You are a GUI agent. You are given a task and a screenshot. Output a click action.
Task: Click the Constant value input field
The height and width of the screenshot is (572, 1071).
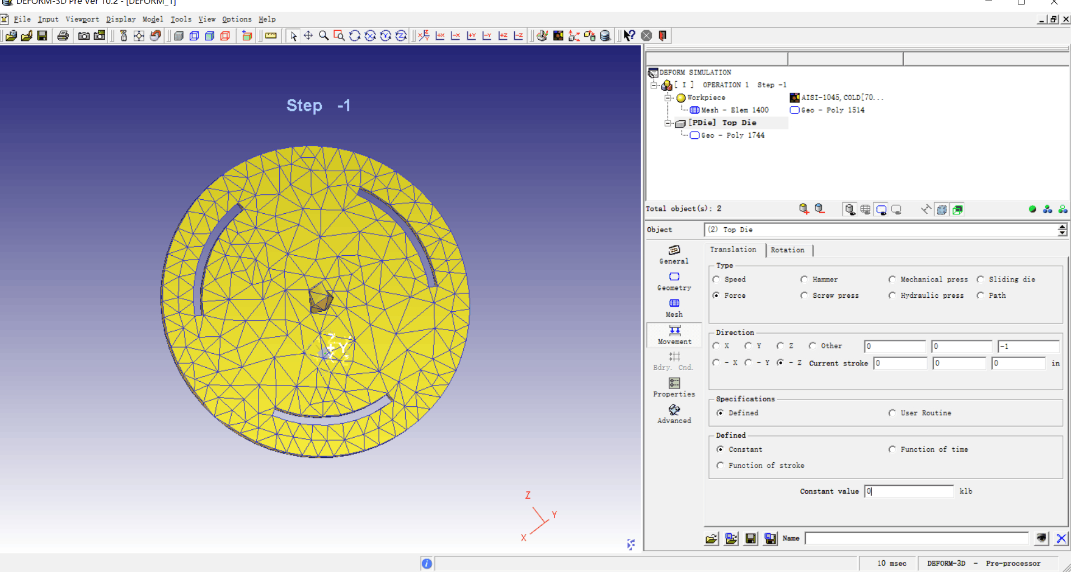909,491
